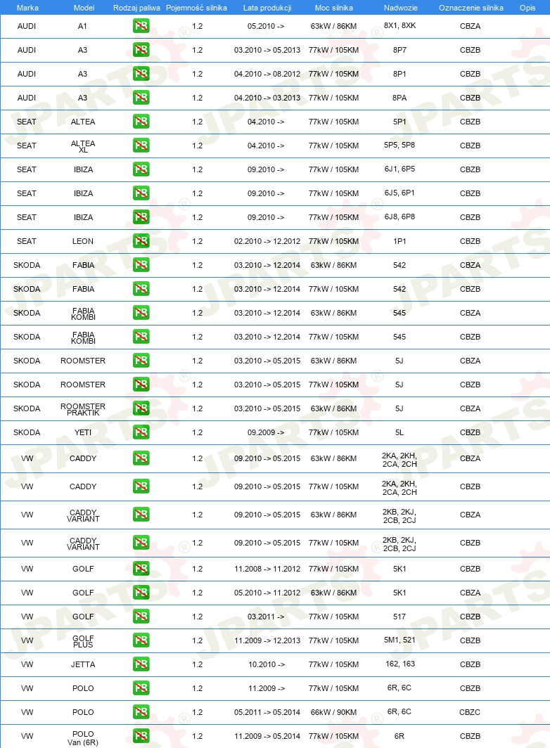This screenshot has height=748, width=550.
Task: Select the CBZC engine code cell
Action: click(x=470, y=712)
